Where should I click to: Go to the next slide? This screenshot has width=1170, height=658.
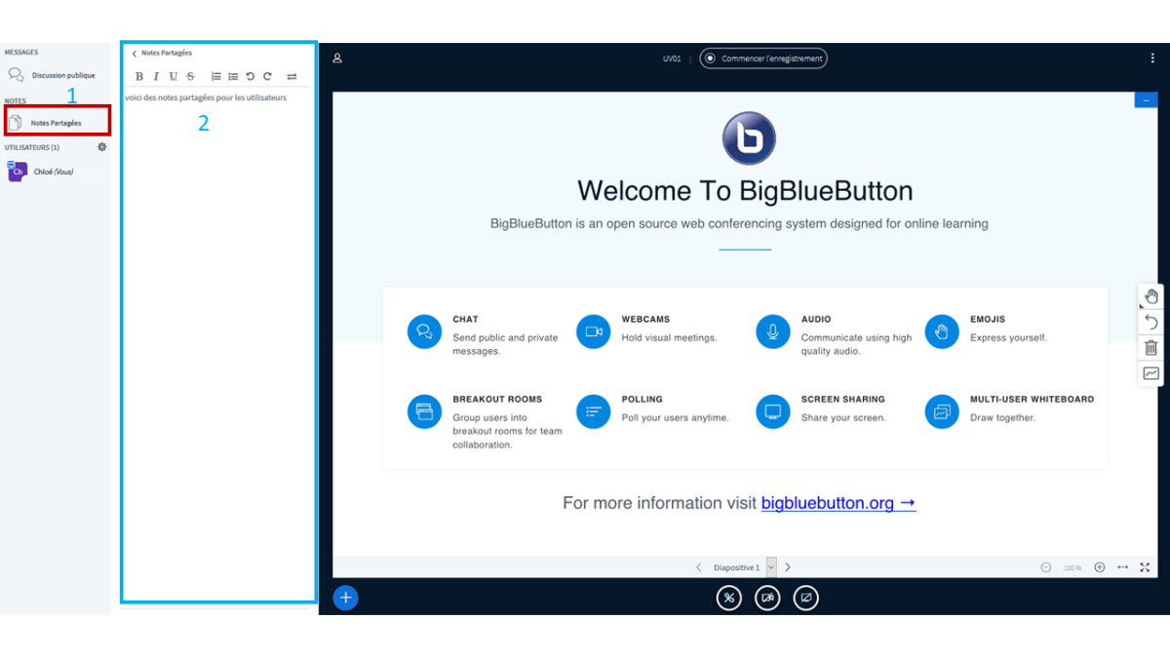[788, 567]
